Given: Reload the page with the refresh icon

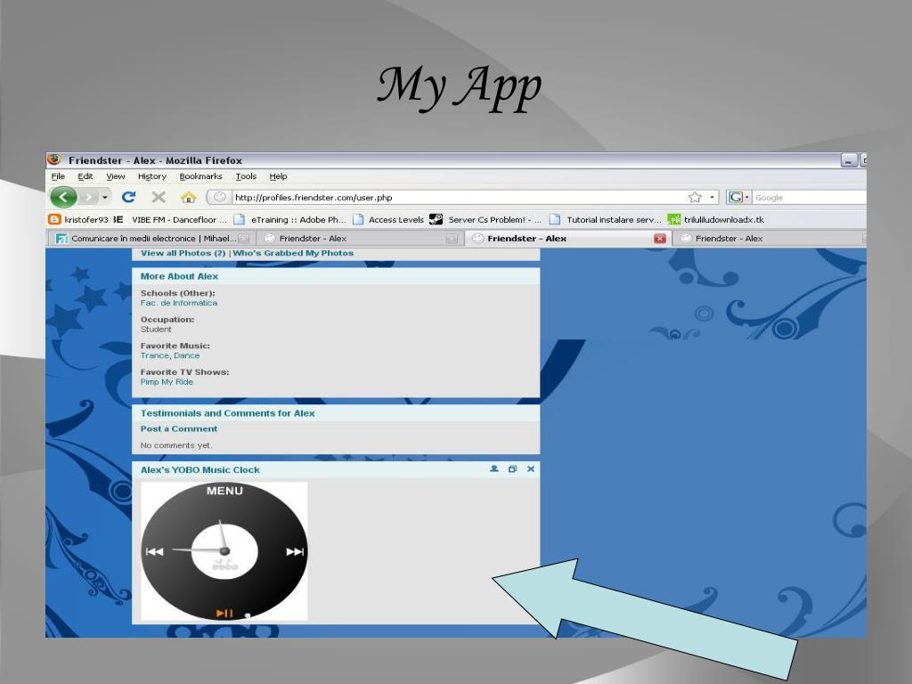Looking at the screenshot, I should click(128, 197).
